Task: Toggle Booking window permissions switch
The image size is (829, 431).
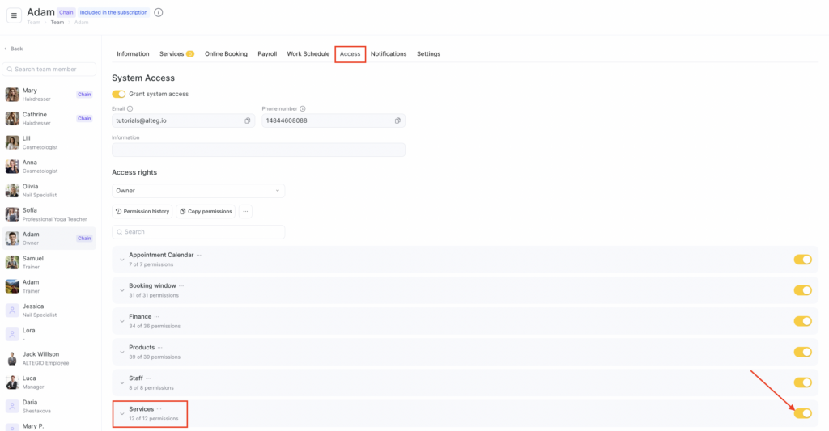Action: pos(802,290)
